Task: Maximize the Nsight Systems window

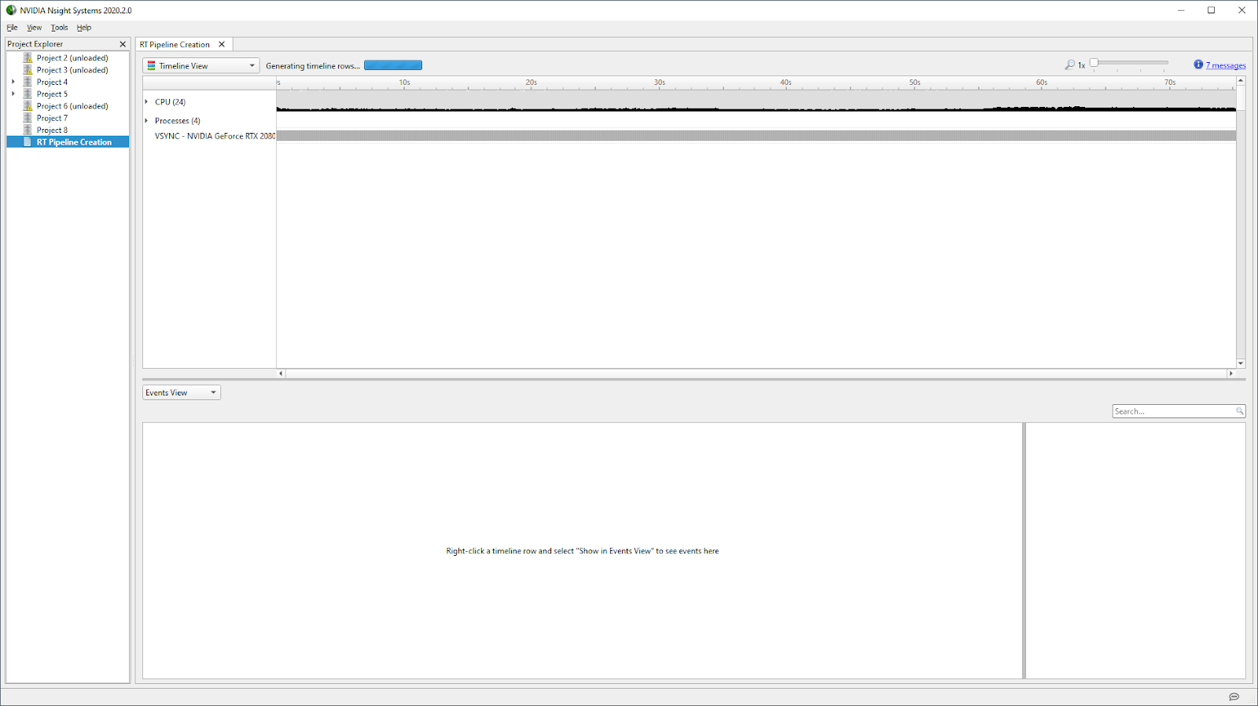Action: point(1211,10)
